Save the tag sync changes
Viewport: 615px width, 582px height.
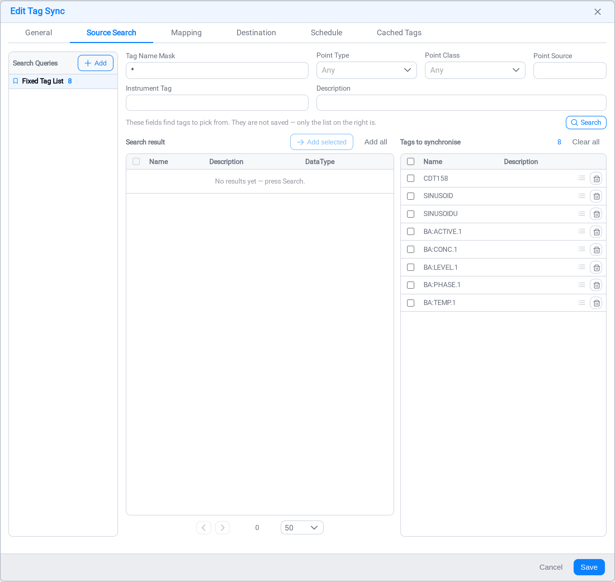589,567
